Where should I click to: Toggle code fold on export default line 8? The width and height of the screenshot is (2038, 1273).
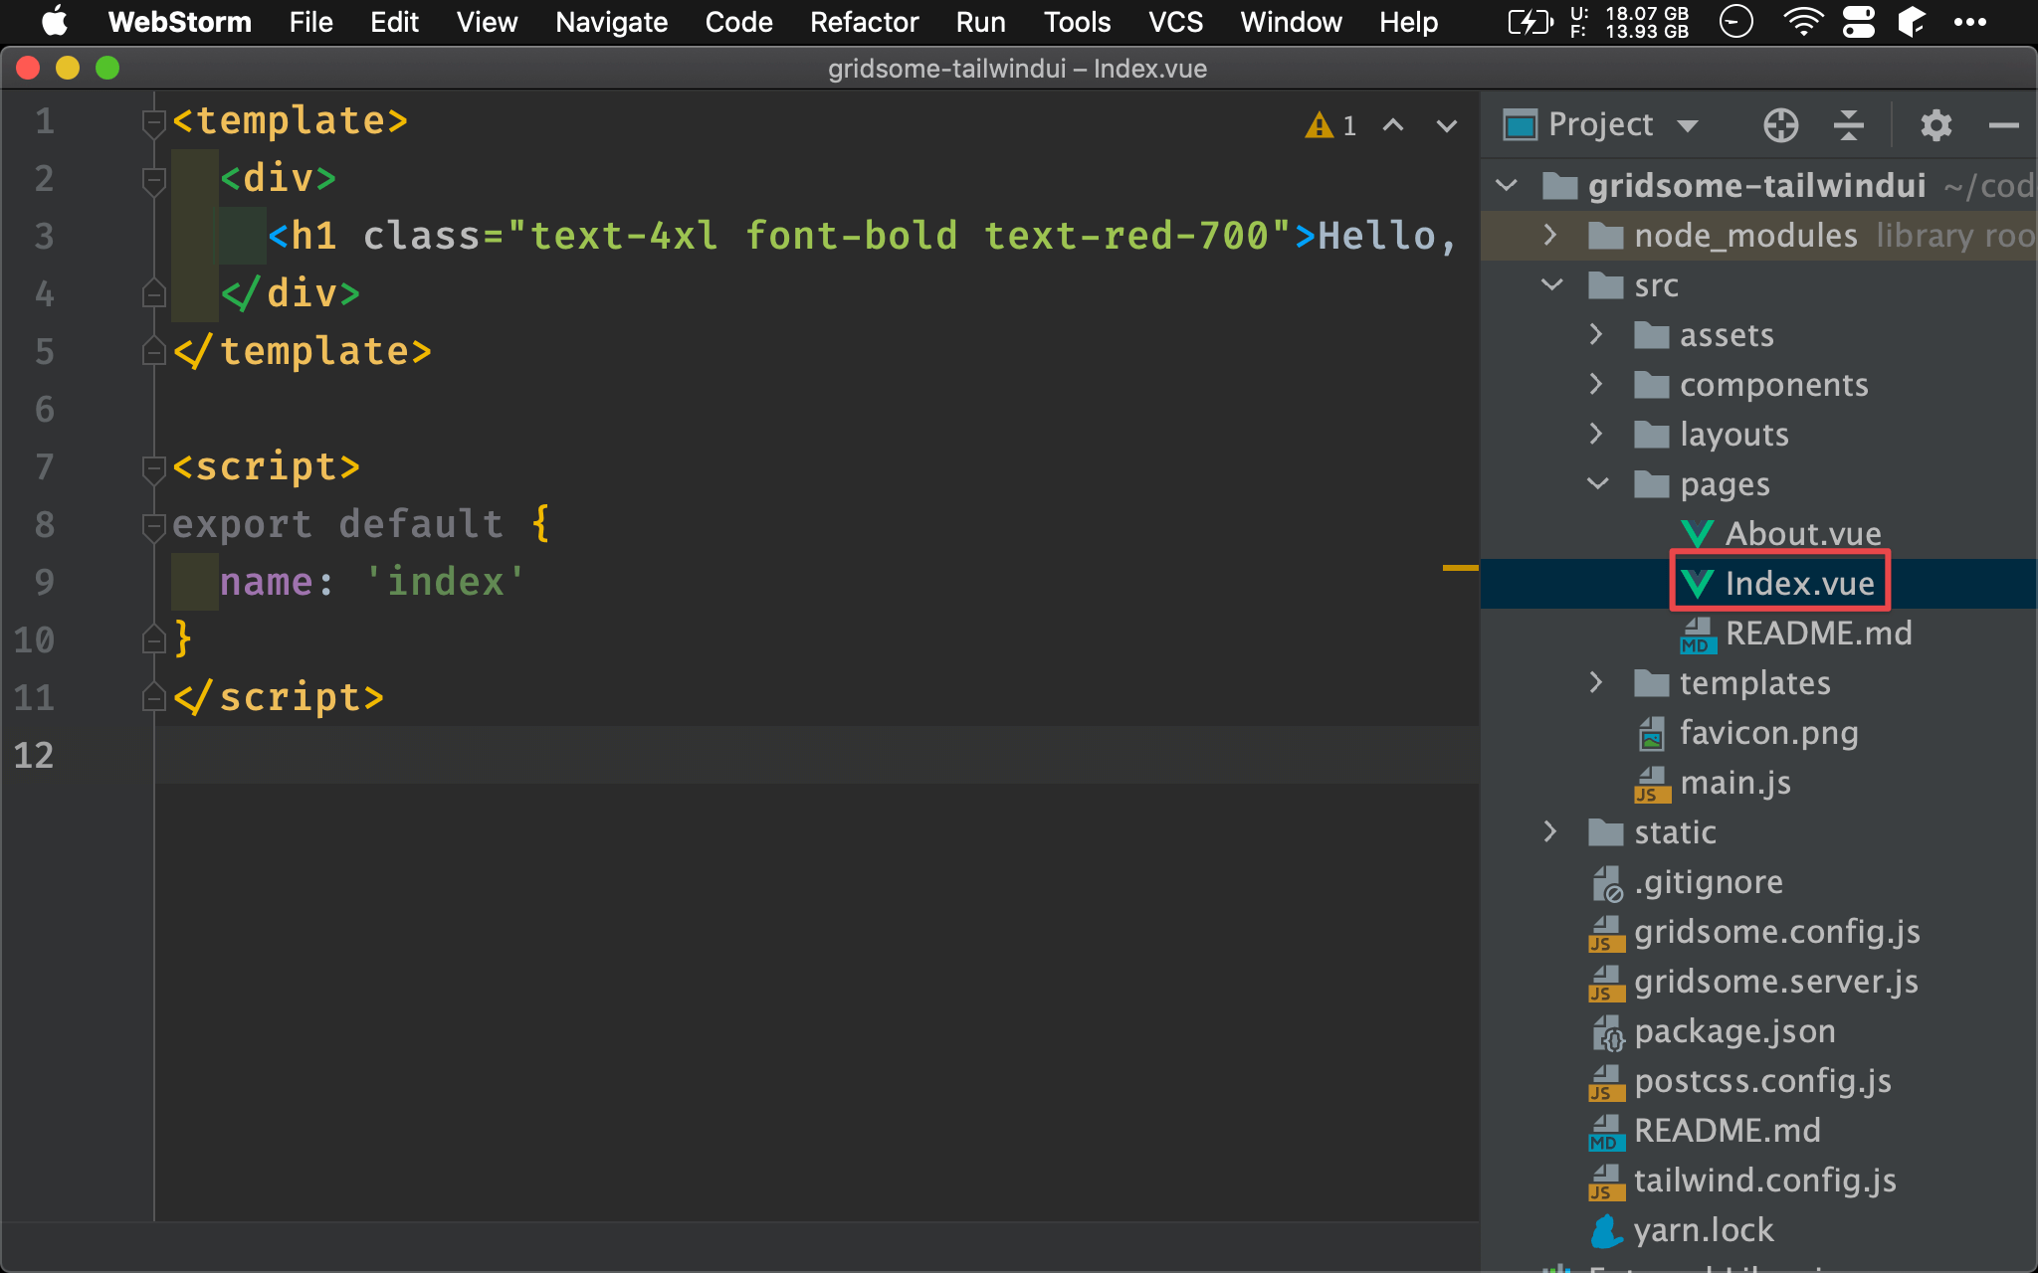[x=153, y=526]
